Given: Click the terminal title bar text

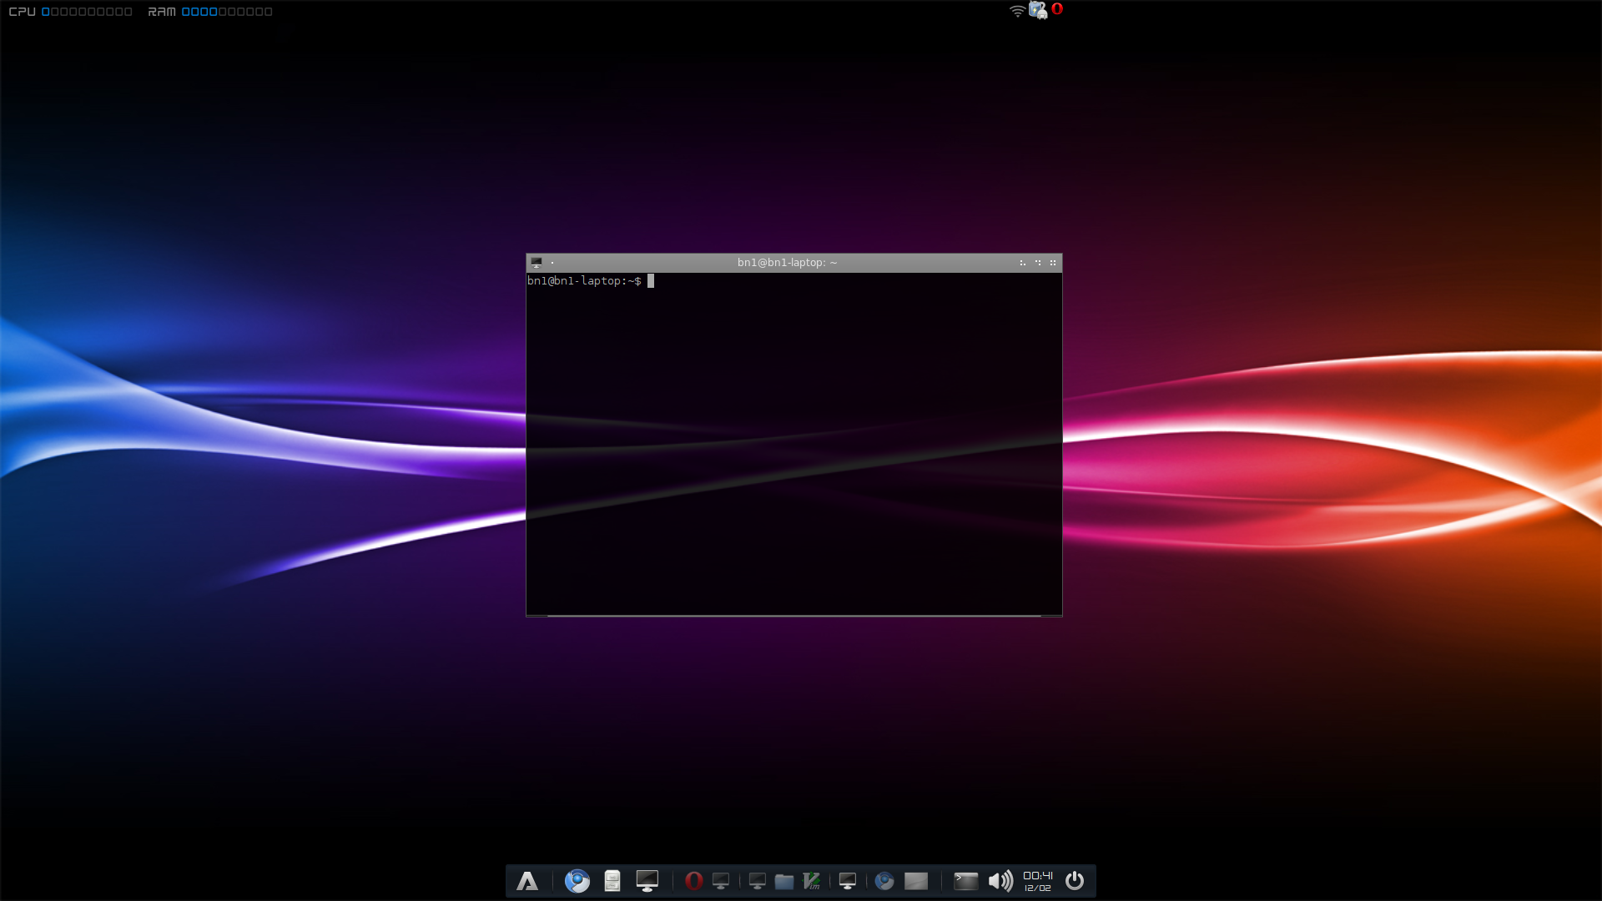Looking at the screenshot, I should (x=787, y=263).
